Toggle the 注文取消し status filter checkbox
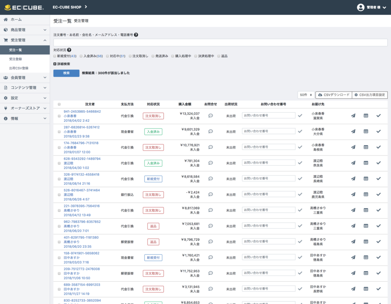The image size is (391, 304). (x=130, y=56)
